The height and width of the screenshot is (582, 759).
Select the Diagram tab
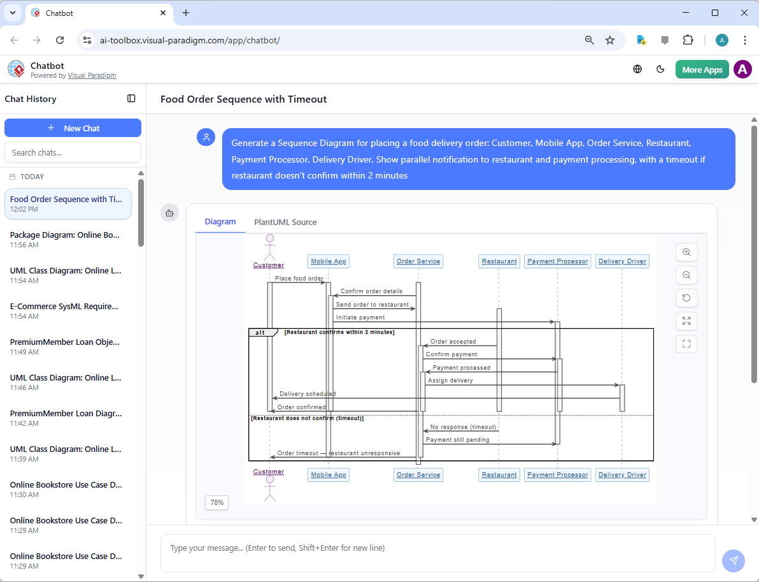click(x=220, y=222)
